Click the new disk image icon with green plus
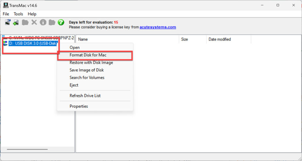This screenshot has width=302, height=161. (16, 22)
